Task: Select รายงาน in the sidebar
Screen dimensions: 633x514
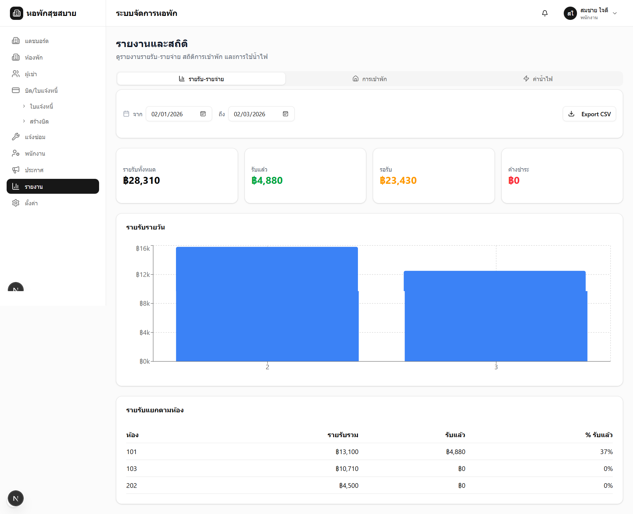Action: (x=53, y=186)
